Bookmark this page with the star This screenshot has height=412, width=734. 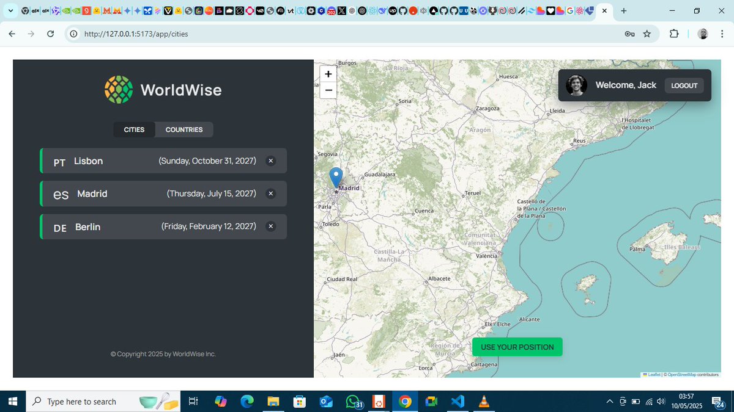tap(647, 34)
